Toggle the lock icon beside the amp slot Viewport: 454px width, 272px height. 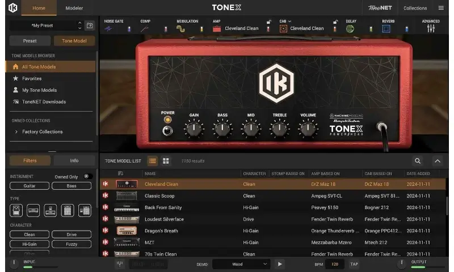coord(269,22)
